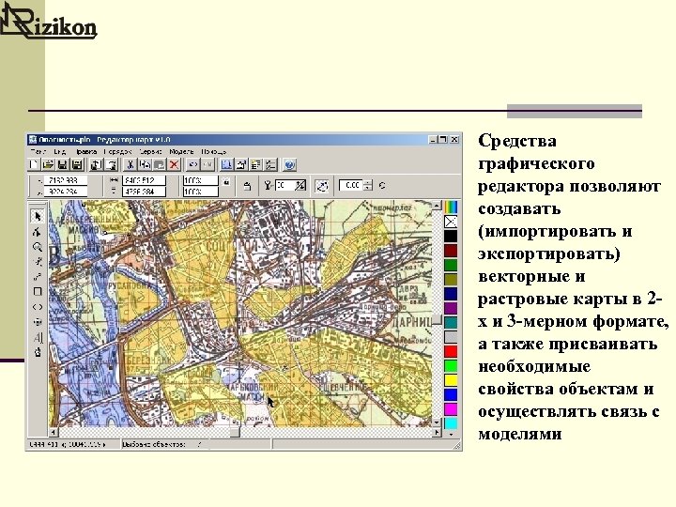Image resolution: width=676 pixels, height=507 pixels.
Task: Open the Правка menu
Action: click(x=85, y=152)
